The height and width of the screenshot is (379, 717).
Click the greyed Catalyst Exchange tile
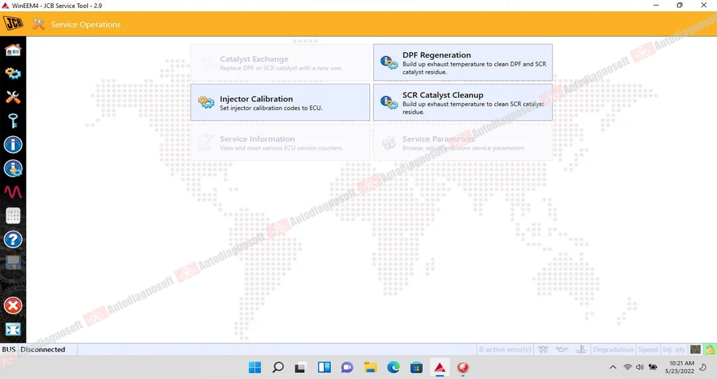(280, 62)
